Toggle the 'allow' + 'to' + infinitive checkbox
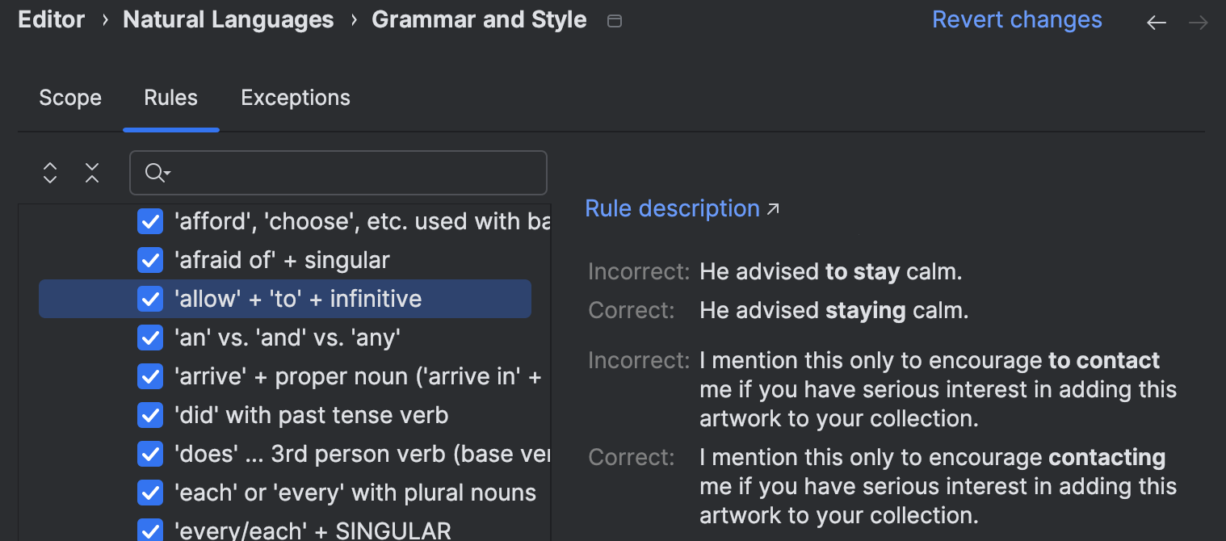Viewport: 1226px width, 541px height. pos(150,299)
